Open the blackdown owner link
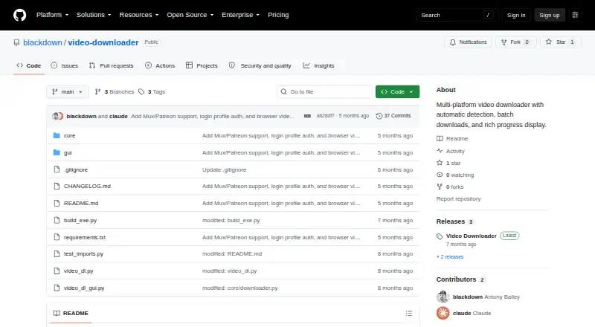595x327 pixels. (x=42, y=42)
